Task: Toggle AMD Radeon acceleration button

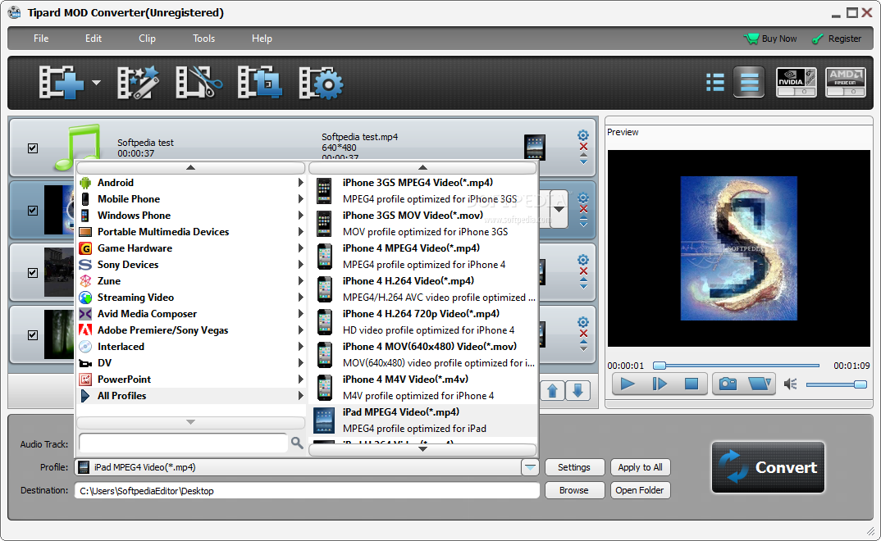Action: tap(845, 83)
